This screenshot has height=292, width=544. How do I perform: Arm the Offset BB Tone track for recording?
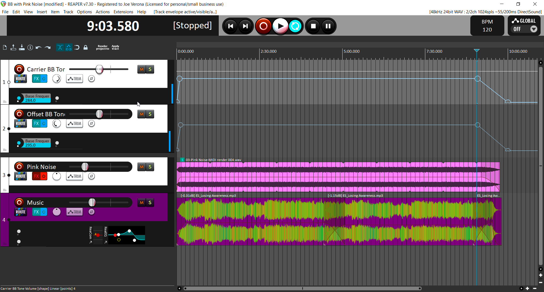(x=19, y=114)
